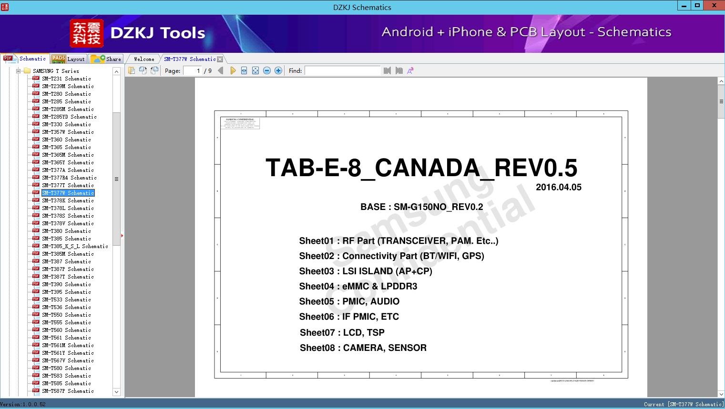Switch to the PADS Layout tab
The width and height of the screenshot is (725, 409).
68,59
